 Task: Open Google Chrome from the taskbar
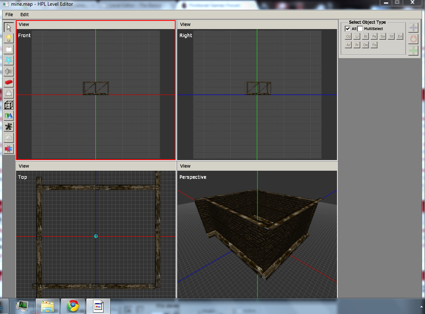[73, 306]
